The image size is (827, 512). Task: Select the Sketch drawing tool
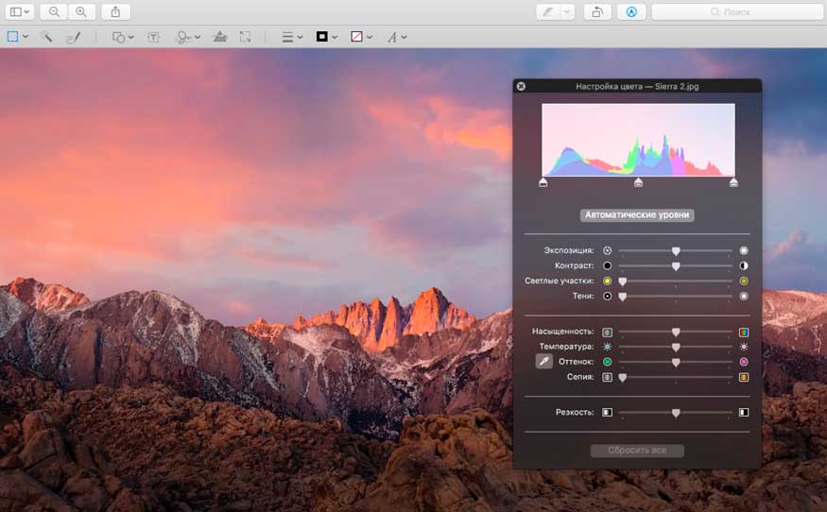click(73, 37)
